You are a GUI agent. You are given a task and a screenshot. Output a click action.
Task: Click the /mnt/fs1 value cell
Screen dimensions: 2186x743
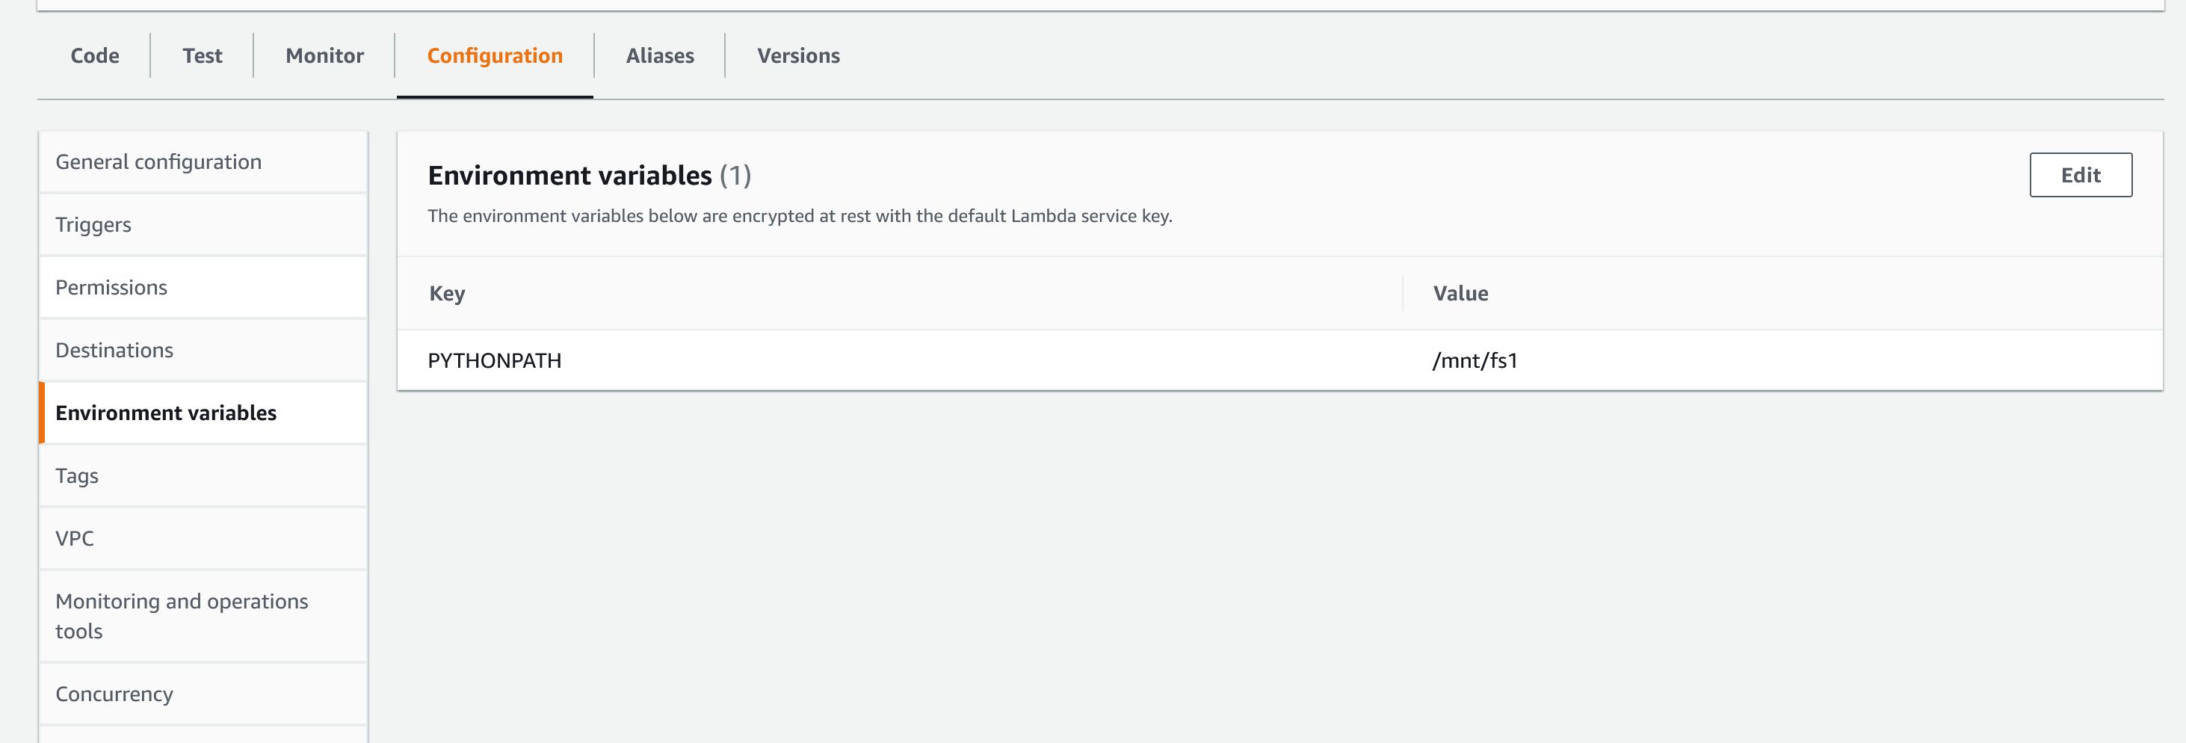[x=1474, y=361]
